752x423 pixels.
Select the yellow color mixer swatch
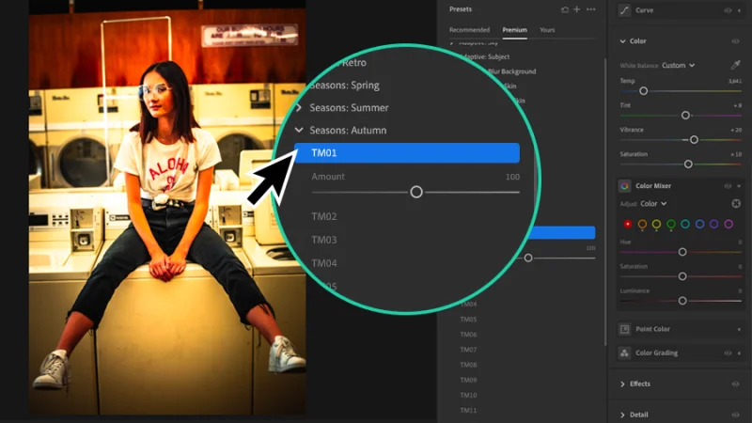coord(656,224)
